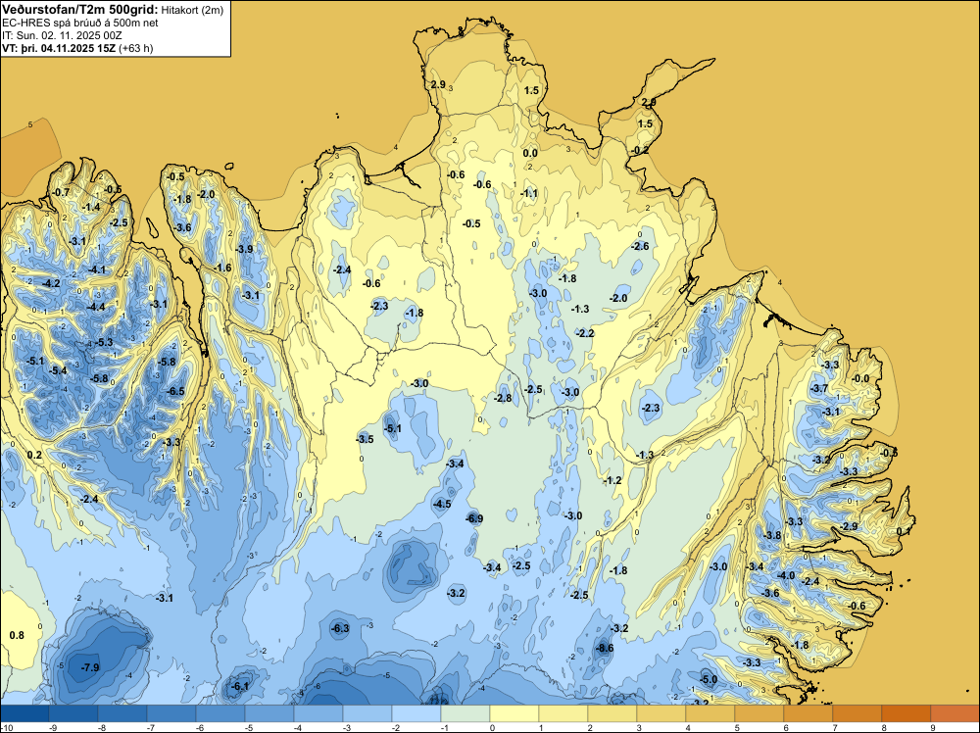Click the -4.0 temperature label
The image size is (980, 733).
click(786, 575)
